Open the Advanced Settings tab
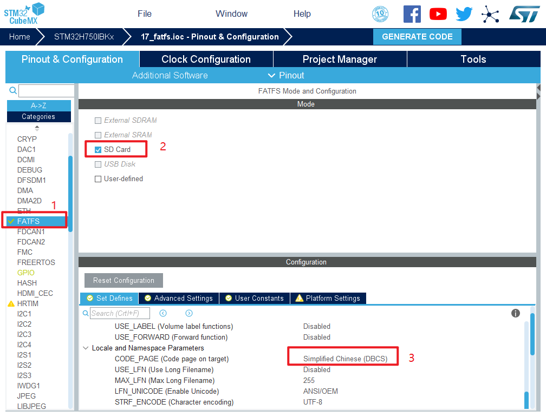 coord(179,299)
